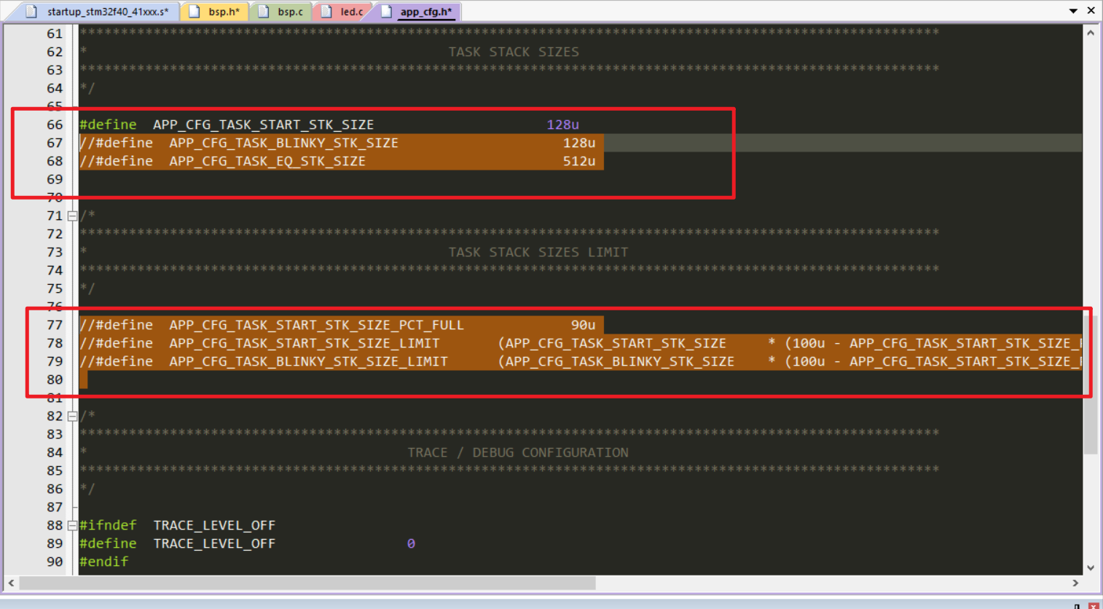Close the editor window with the top X
The image size is (1103, 609).
1091,11
